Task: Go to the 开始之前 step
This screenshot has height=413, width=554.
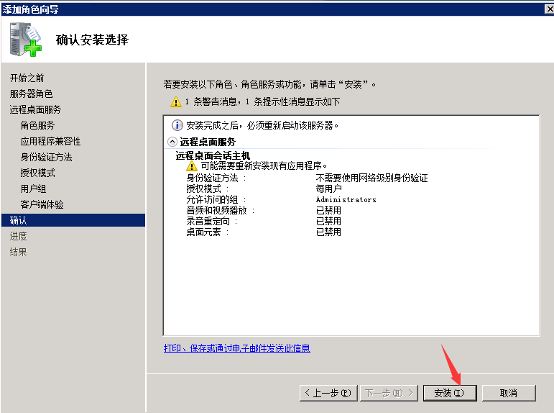Action: [x=27, y=78]
